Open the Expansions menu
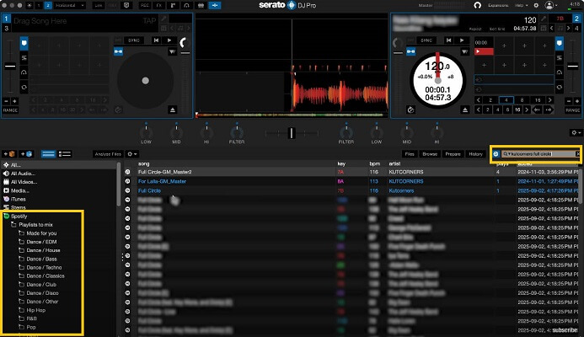 click(498, 5)
